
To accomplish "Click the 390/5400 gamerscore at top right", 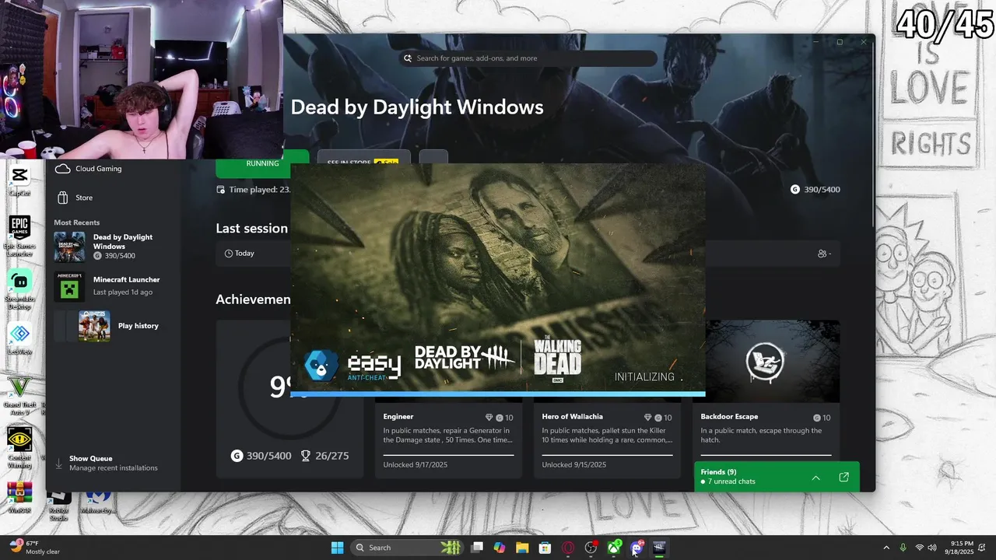I will tap(815, 190).
